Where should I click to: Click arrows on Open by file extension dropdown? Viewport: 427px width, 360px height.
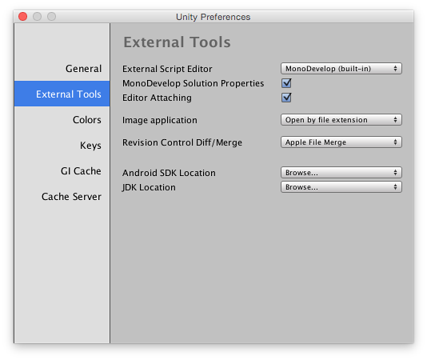pos(395,120)
